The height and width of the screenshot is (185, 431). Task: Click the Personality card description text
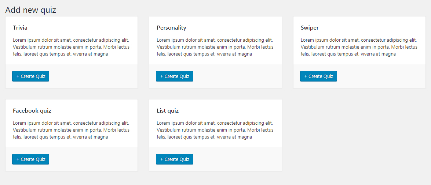pyautogui.click(x=215, y=47)
